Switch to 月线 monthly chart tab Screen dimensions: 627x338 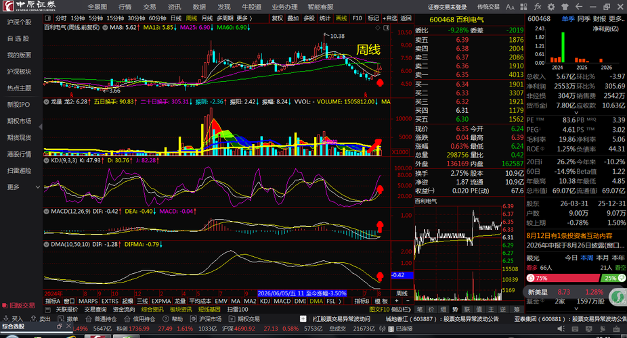207,18
